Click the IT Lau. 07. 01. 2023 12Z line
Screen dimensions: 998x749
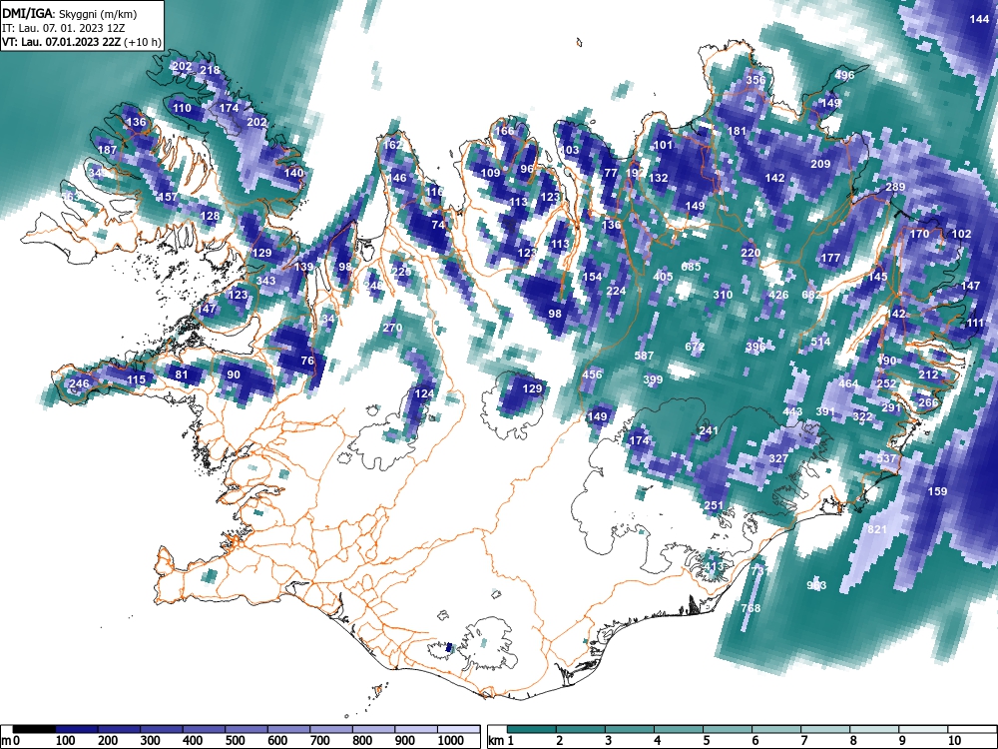pyautogui.click(x=64, y=28)
